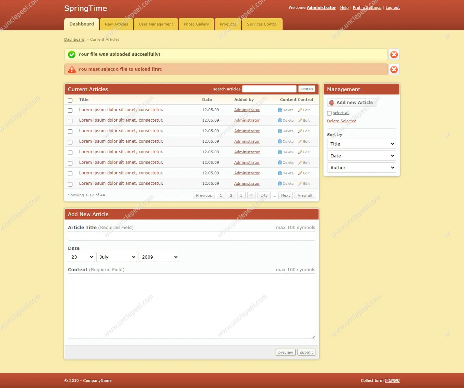Click the green checkmark success icon
The height and width of the screenshot is (388, 464).
[x=72, y=54]
